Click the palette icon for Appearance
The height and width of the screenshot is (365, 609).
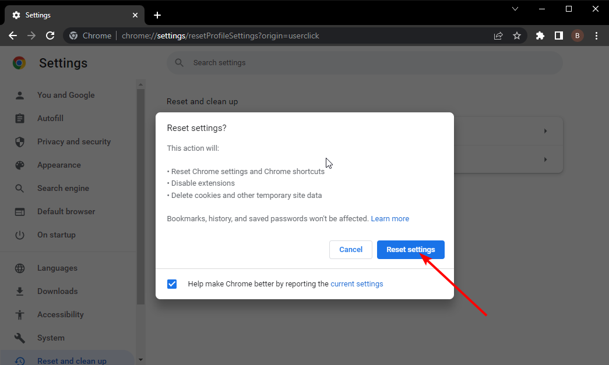click(20, 165)
